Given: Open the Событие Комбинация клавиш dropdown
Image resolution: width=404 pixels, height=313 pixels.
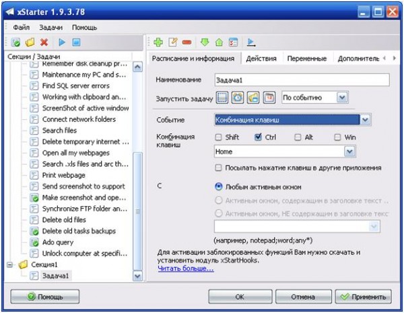Looking at the screenshot, I should [365, 120].
